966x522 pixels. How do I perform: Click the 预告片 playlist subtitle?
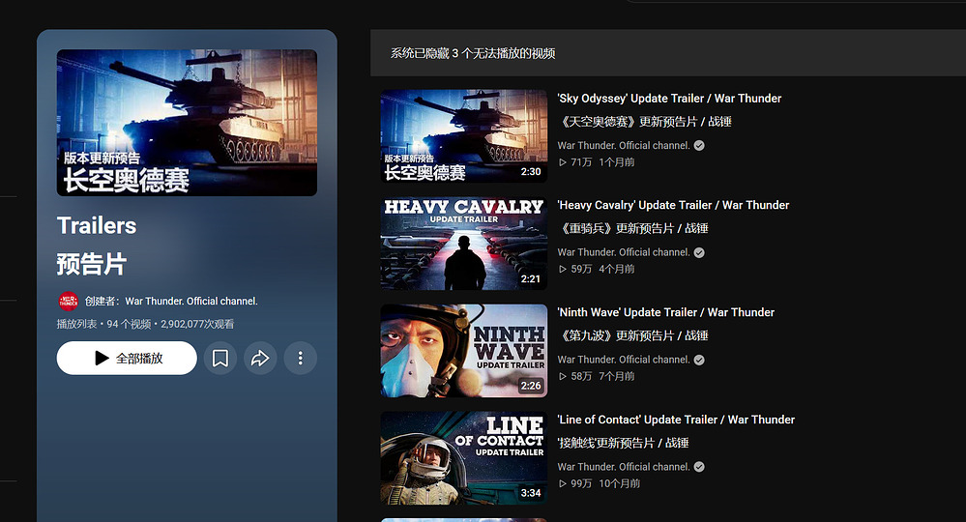click(91, 264)
